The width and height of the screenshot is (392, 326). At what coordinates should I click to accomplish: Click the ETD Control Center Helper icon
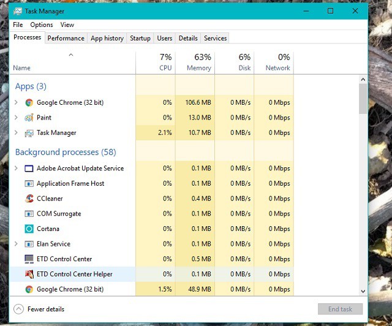click(x=29, y=274)
